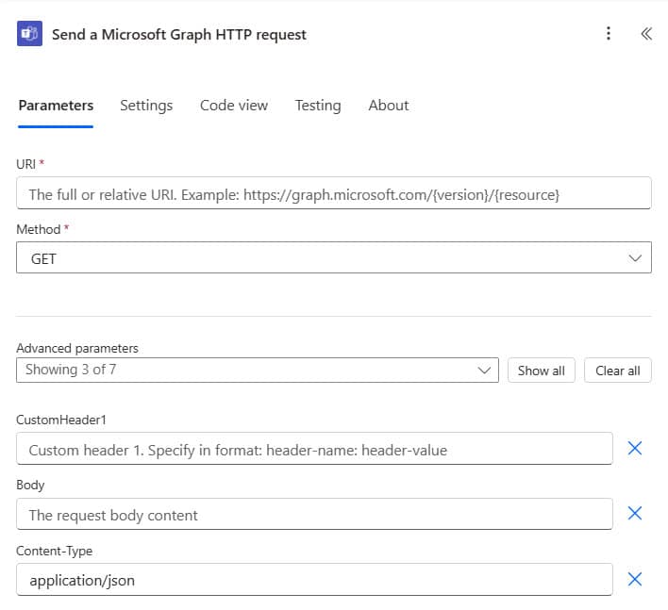The width and height of the screenshot is (668, 610).
Task: Switch to the Parameters tab
Action: (56, 106)
